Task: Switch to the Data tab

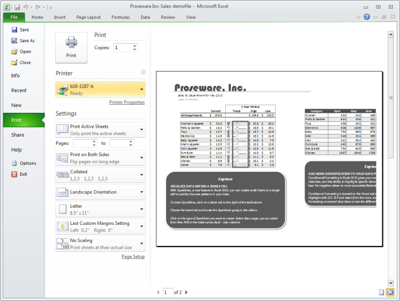Action: 145,17
